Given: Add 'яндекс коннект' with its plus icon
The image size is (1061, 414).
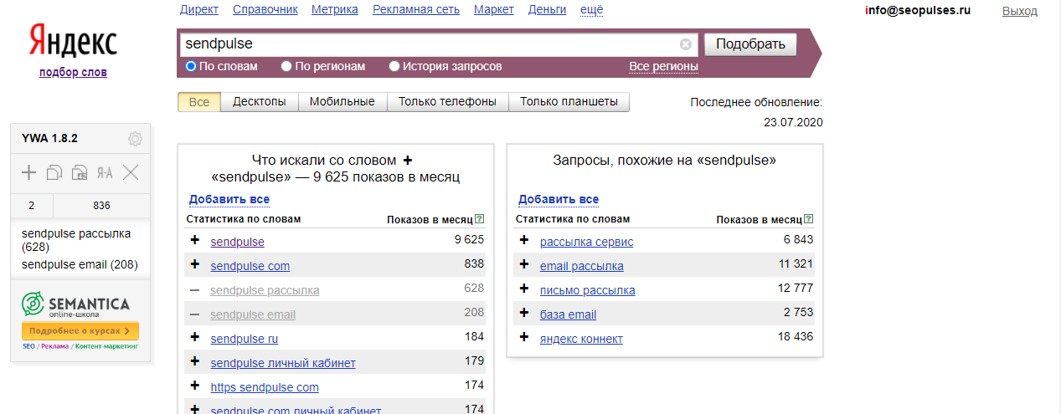Looking at the screenshot, I should pos(525,337).
